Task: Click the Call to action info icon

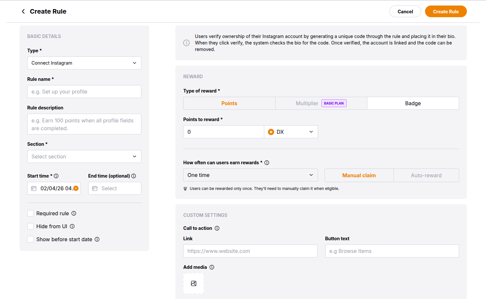Action: pyautogui.click(x=217, y=228)
